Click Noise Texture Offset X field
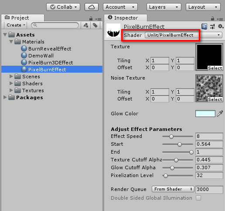The width and height of the screenshot is (225, 211). (160, 99)
